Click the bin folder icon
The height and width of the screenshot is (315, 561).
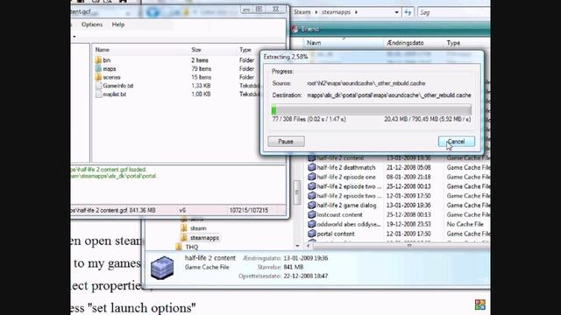tap(98, 60)
